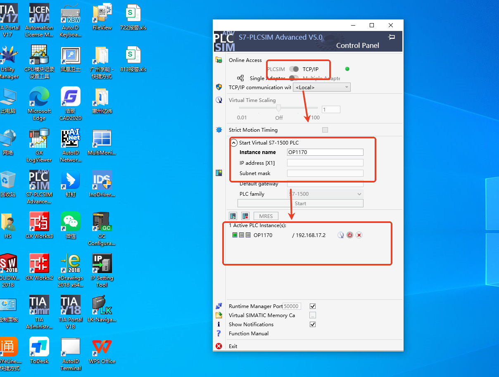Viewport: 499px width, 377px height.
Task: Click the TCP/IP communication shield icon
Action: tap(219, 87)
